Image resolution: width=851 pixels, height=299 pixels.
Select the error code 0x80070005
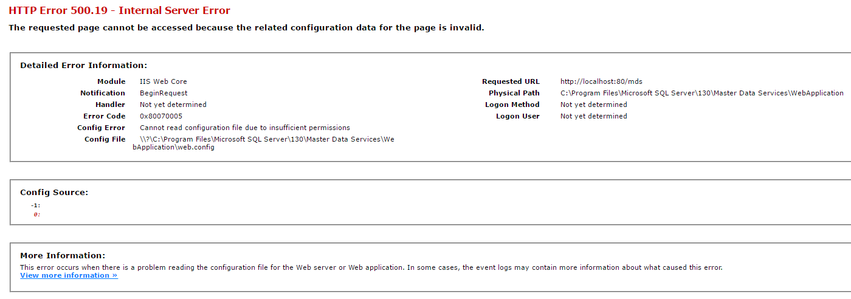(x=161, y=116)
